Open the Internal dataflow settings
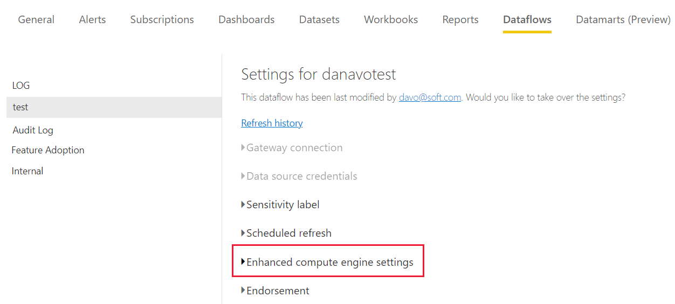Image resolution: width=675 pixels, height=304 pixels. coord(27,171)
